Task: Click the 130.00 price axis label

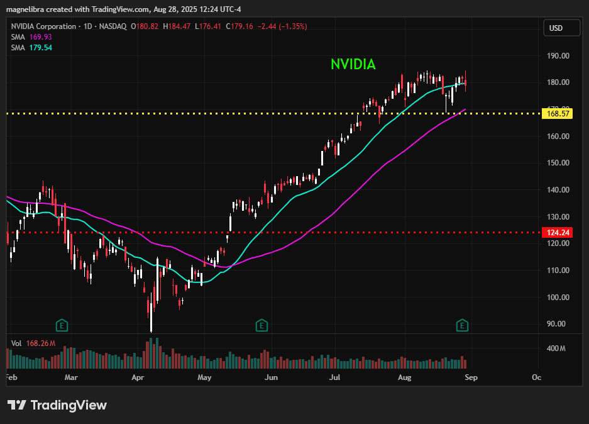Action: tap(558, 216)
